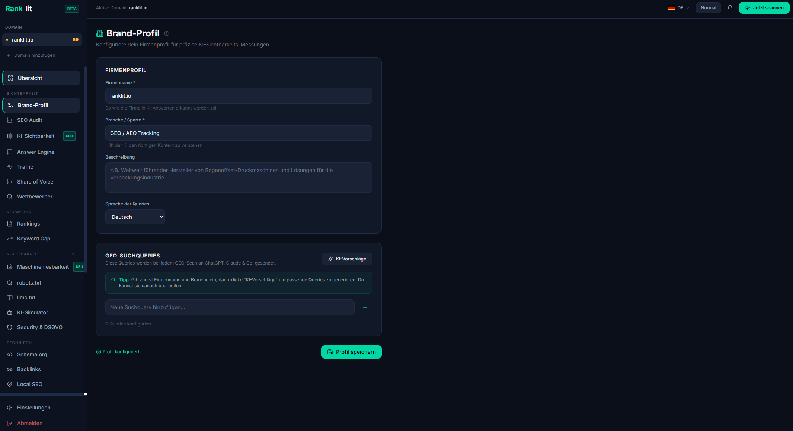This screenshot has width=793, height=431.
Task: Click Domain hinzufügen link
Action: click(x=31, y=55)
